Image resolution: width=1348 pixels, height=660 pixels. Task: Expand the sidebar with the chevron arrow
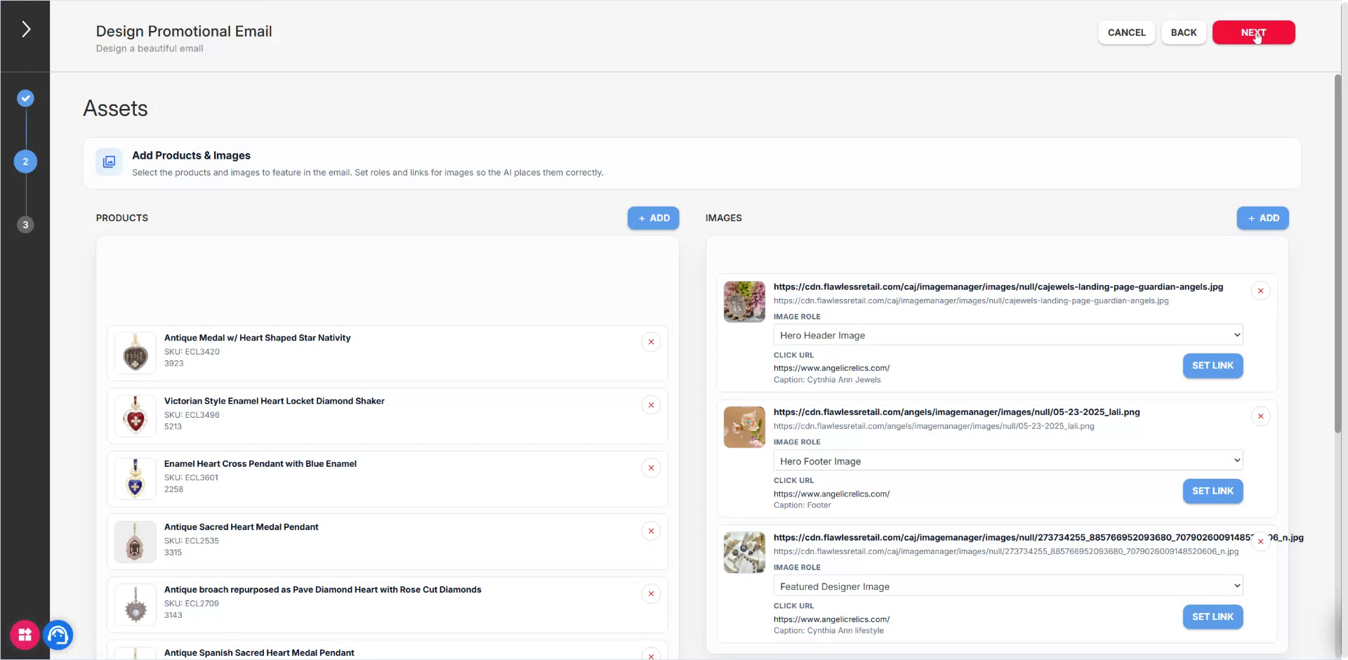coord(26,29)
